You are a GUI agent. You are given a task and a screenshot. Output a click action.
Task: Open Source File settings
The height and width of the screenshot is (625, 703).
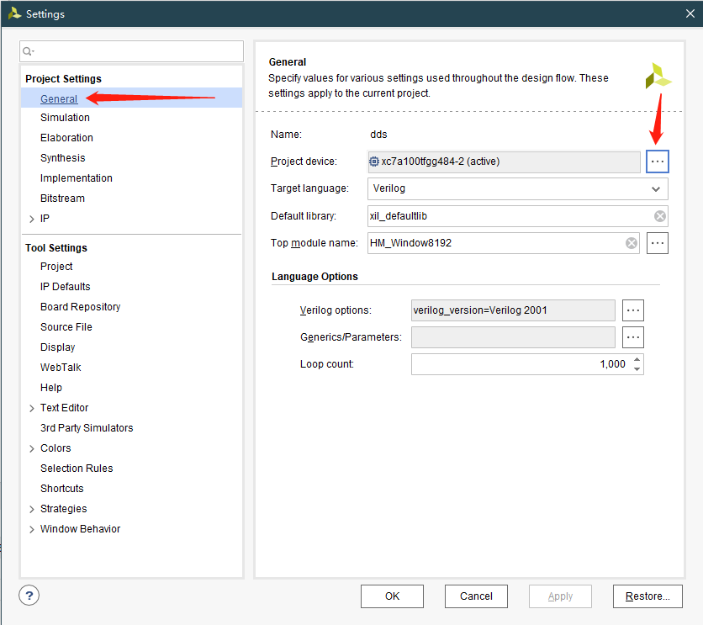66,327
